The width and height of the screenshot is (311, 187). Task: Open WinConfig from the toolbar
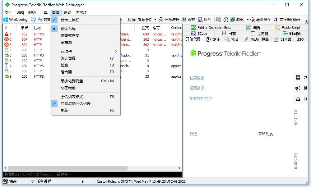point(16,19)
